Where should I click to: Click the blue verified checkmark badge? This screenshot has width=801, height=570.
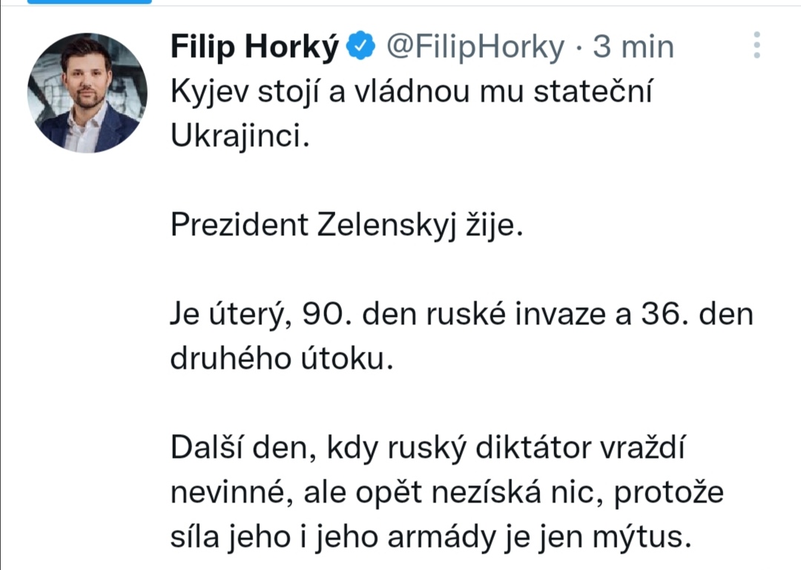361,48
